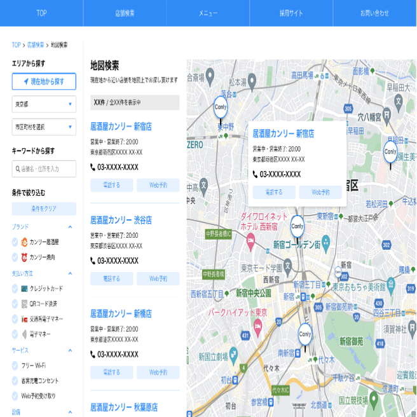Screen dimensions: 417x417
Task: Open the お問い合わせ navigation tab
Action: click(374, 13)
